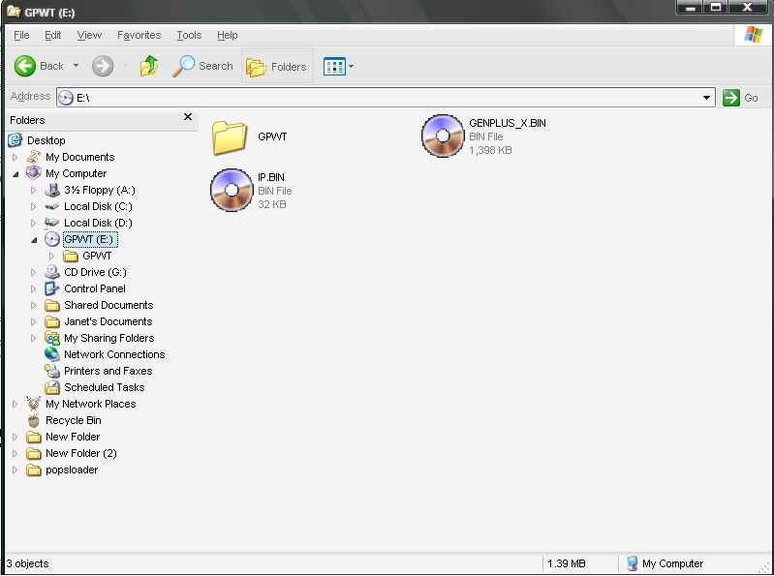
Task: Expand New Folder (2) tree node
Action: 15,453
